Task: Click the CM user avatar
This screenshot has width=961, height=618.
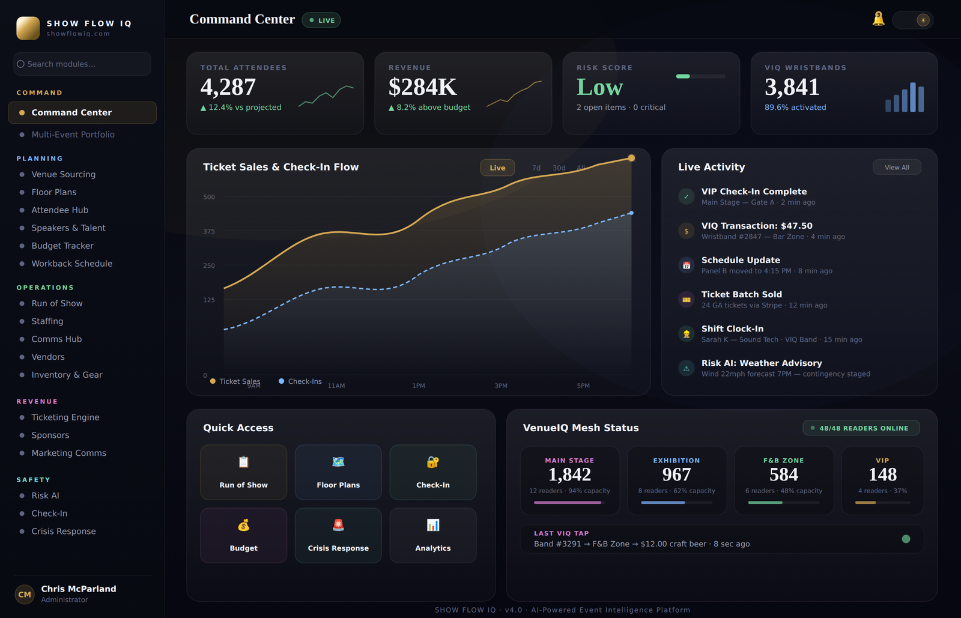Action: pos(25,594)
